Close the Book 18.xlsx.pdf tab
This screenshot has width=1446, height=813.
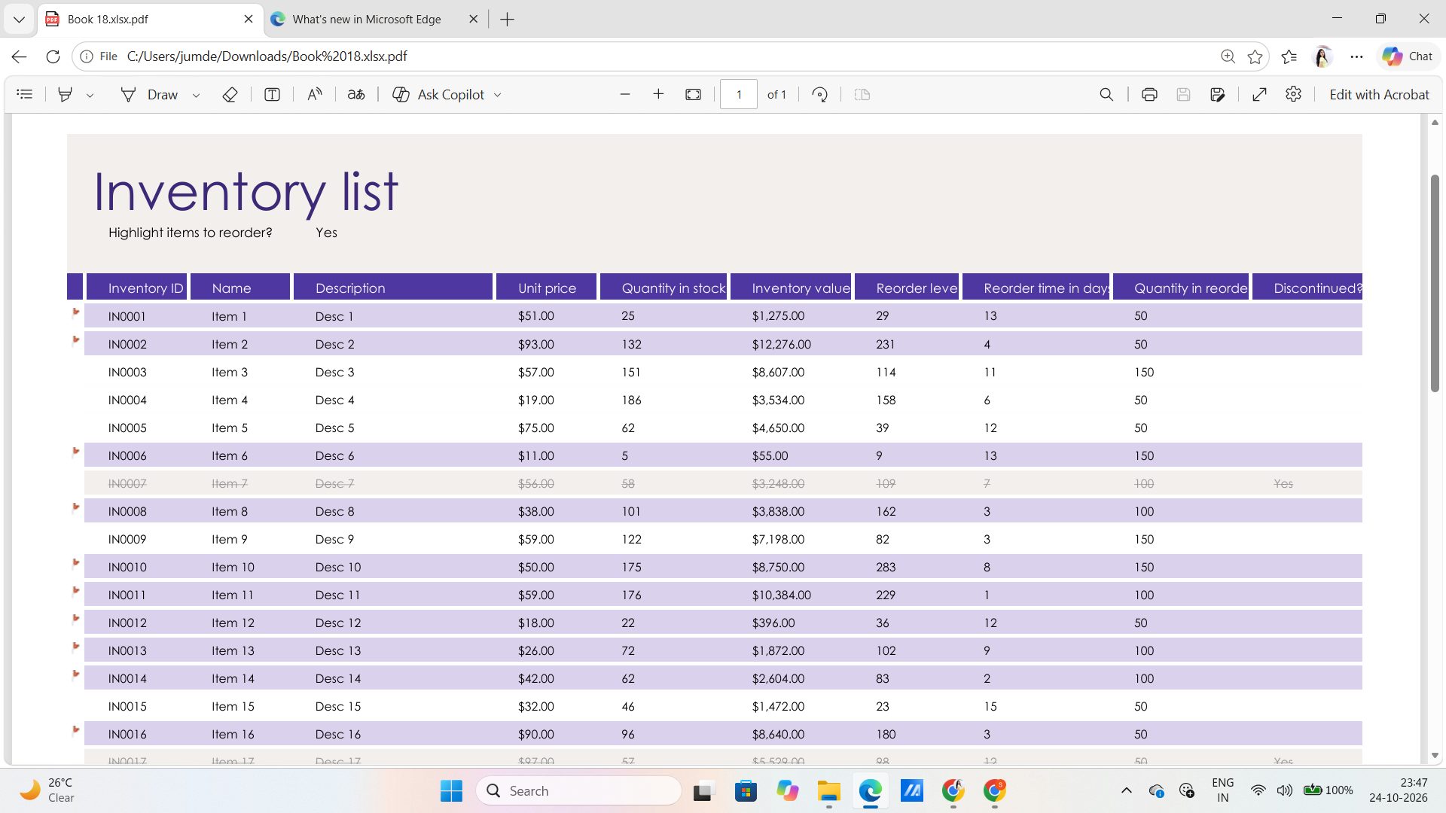[249, 19]
